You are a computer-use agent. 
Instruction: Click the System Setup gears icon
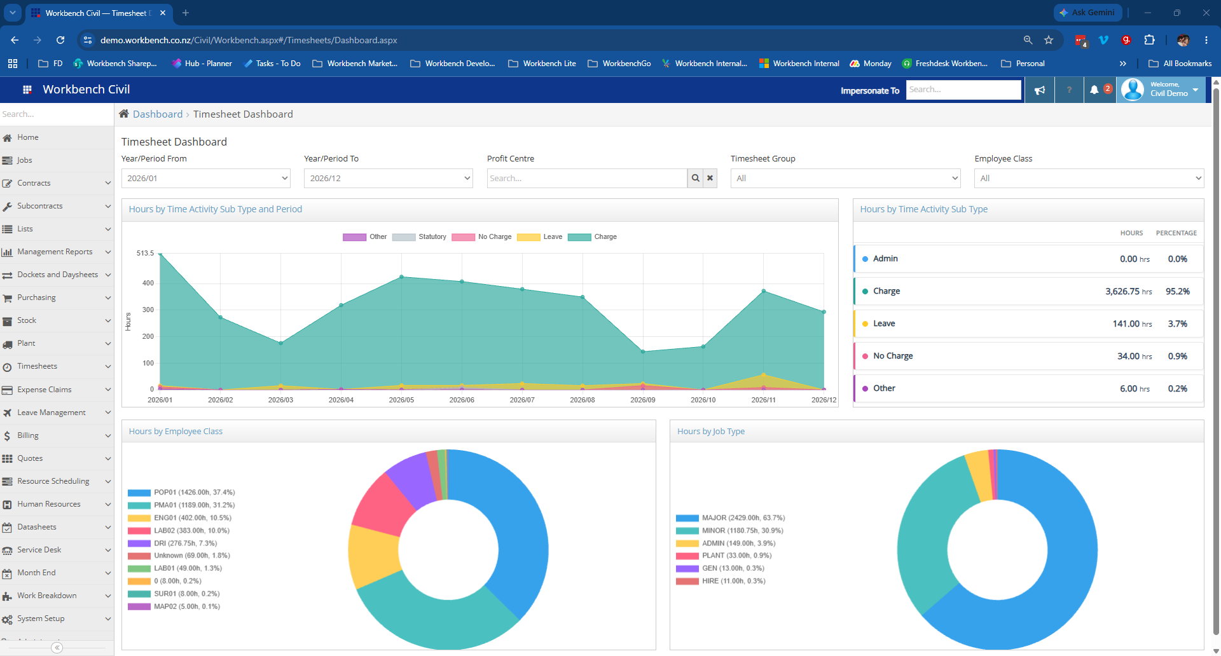[8, 619]
